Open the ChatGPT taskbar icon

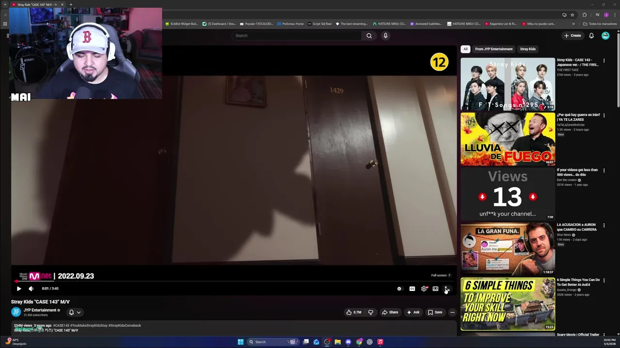[370, 342]
